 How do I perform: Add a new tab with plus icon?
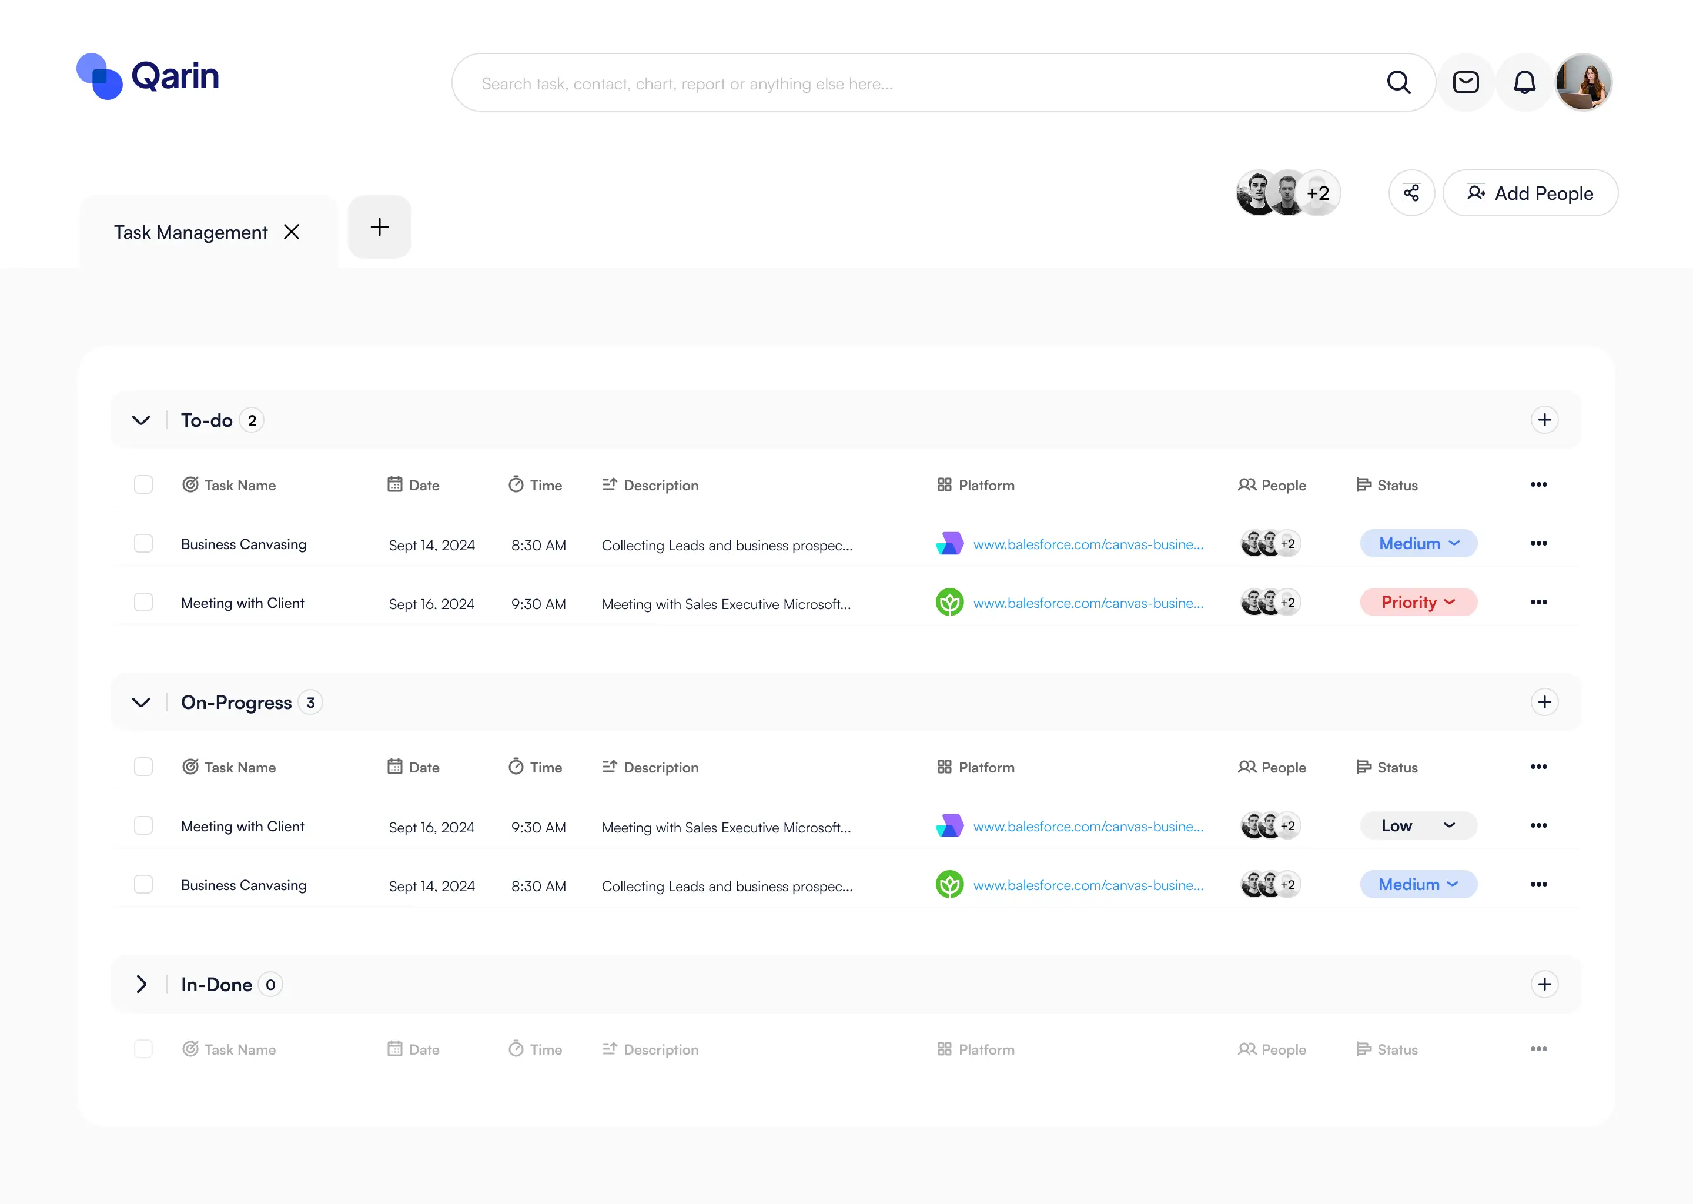point(380,227)
